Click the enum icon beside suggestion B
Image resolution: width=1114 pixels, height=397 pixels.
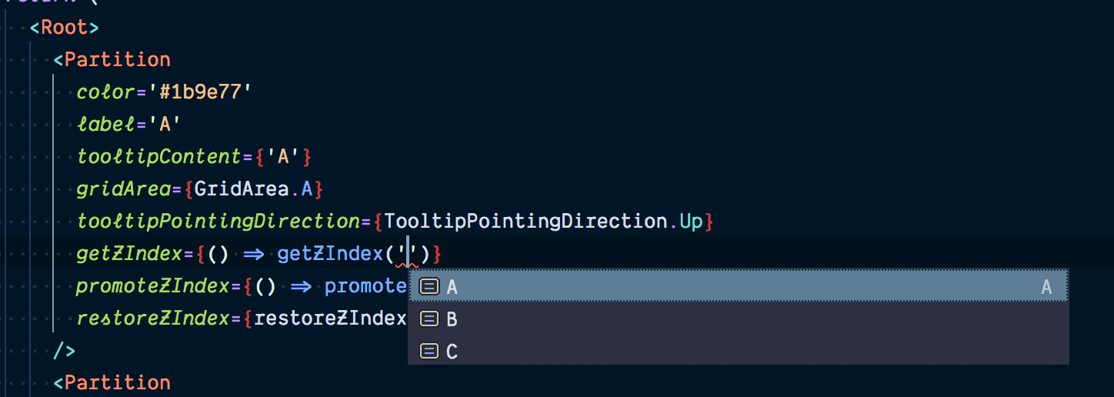pos(430,319)
